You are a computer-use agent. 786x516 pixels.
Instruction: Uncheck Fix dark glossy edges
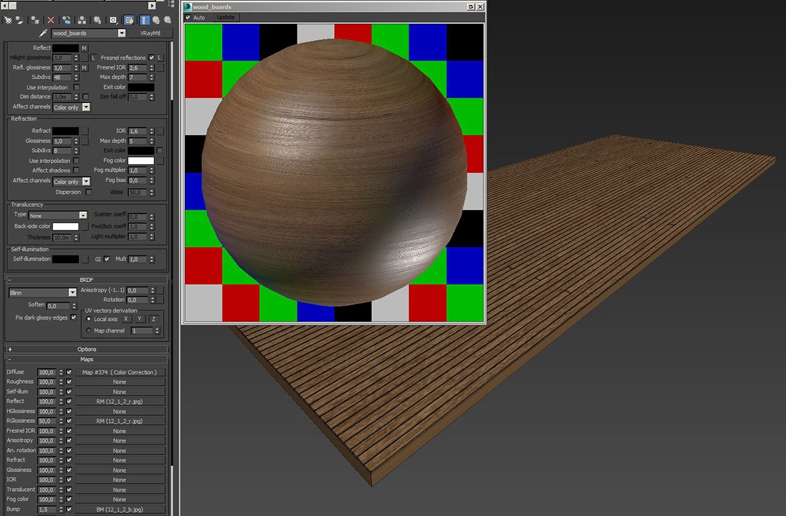point(73,318)
